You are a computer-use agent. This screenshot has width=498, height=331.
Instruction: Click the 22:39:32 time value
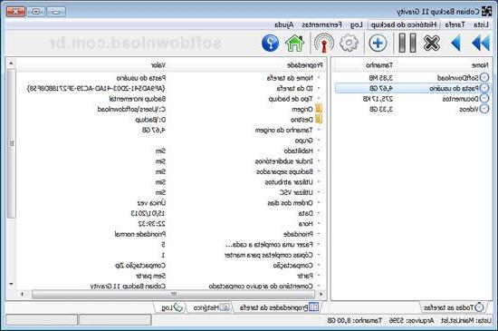coord(152,224)
